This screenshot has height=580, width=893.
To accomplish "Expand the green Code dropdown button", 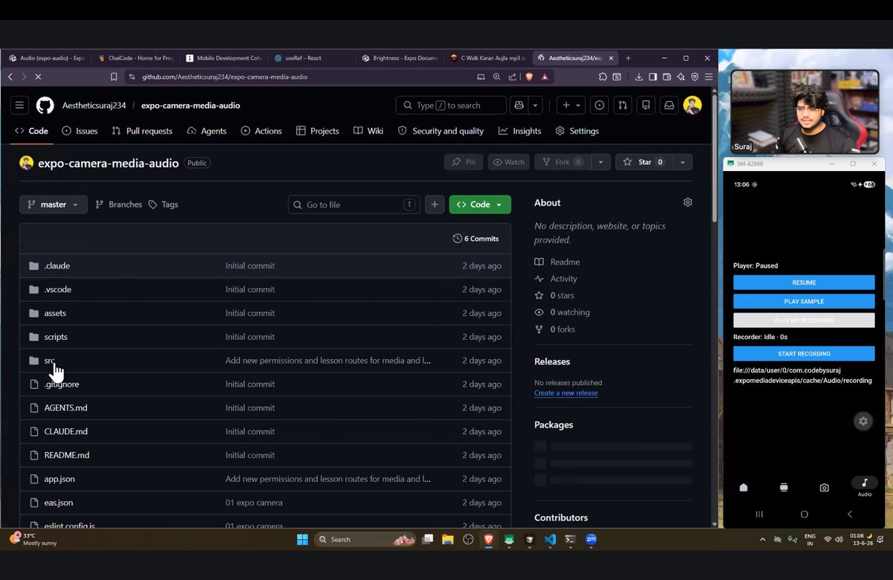I will pos(480,204).
